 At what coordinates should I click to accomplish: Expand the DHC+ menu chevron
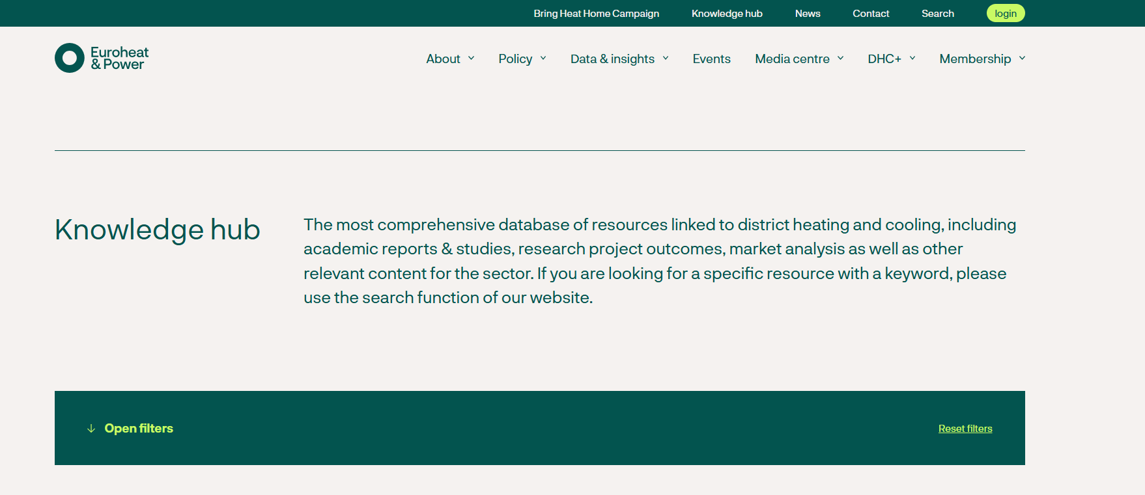[912, 59]
